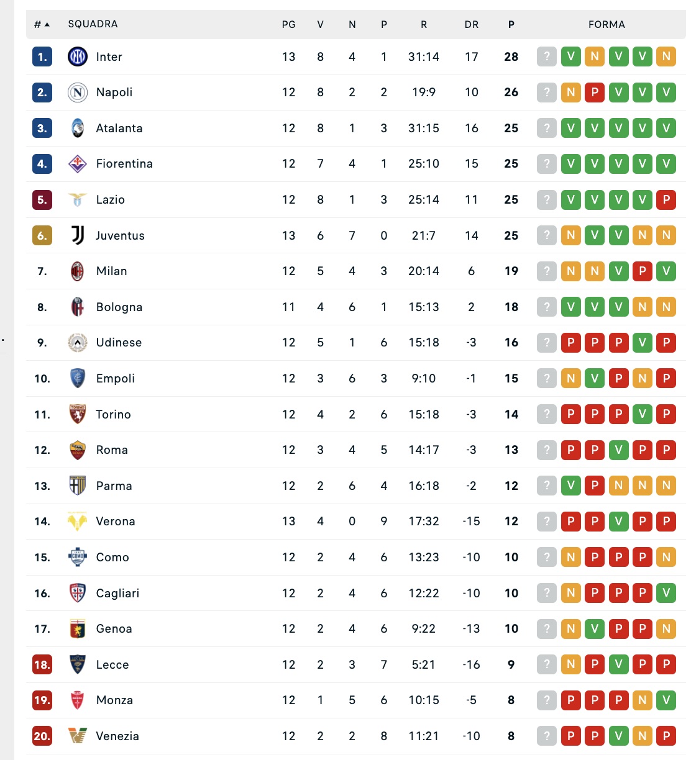Click the Inter club crest icon
691x760 pixels.
click(x=78, y=57)
